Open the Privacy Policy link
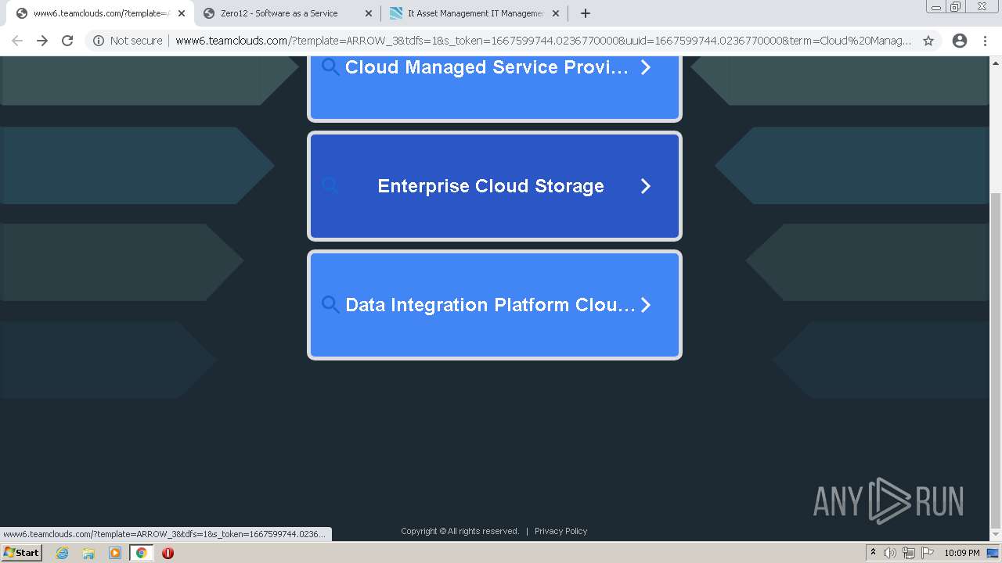Image resolution: width=1002 pixels, height=563 pixels. pos(560,531)
